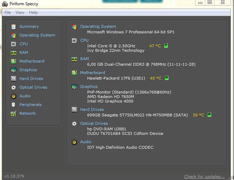This screenshot has width=234, height=180.
Task: Open the Graphics heading link in the summary
Action: (x=89, y=87)
